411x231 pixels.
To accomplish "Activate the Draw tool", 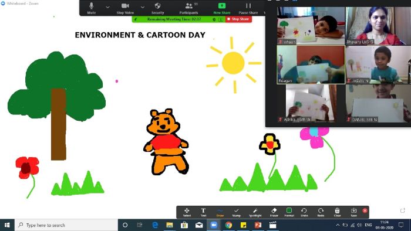I will pos(220,212).
